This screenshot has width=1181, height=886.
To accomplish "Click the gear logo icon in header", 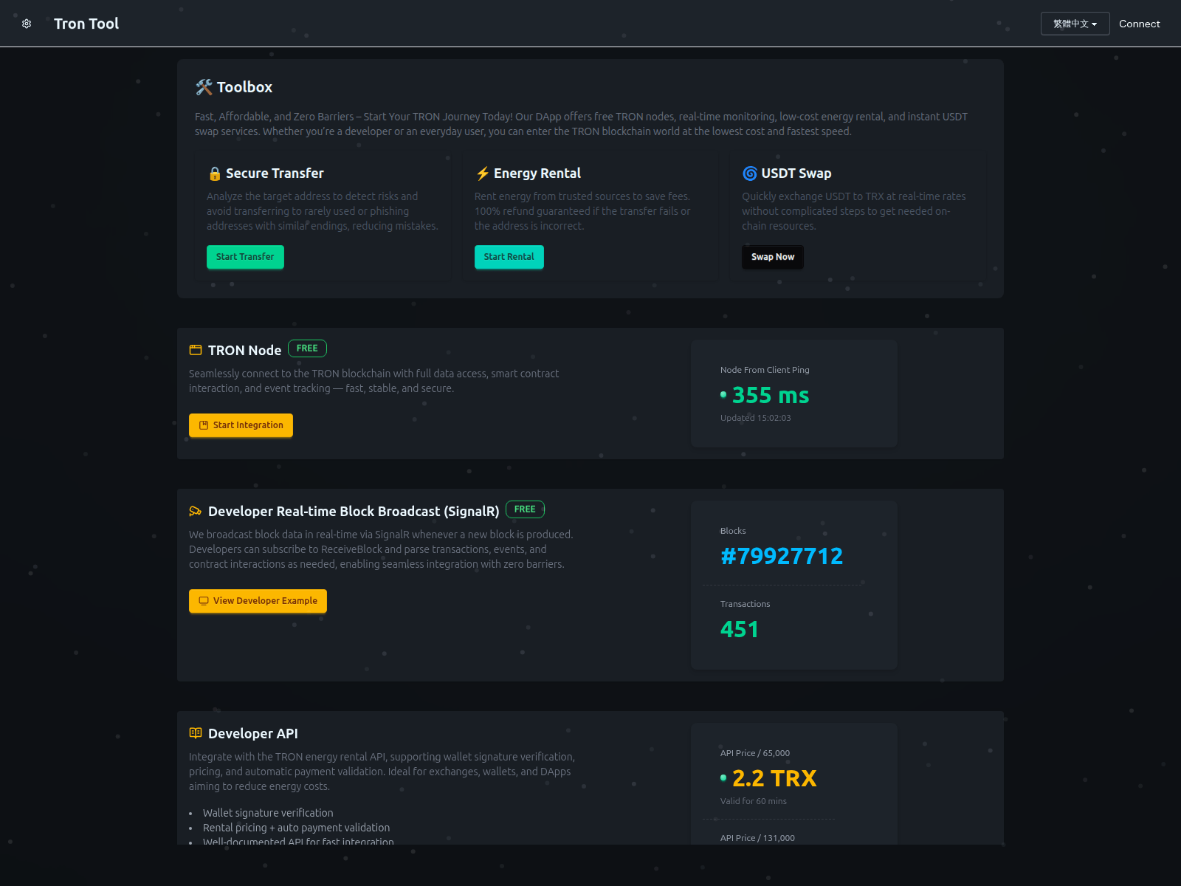I will [x=27, y=24].
